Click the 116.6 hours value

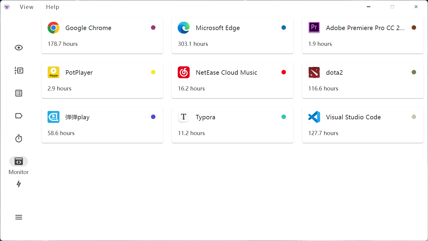[323, 88]
